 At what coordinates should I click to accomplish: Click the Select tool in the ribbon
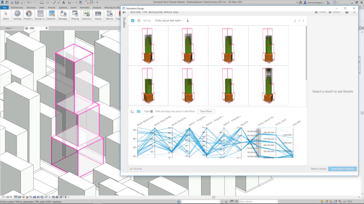[6, 15]
